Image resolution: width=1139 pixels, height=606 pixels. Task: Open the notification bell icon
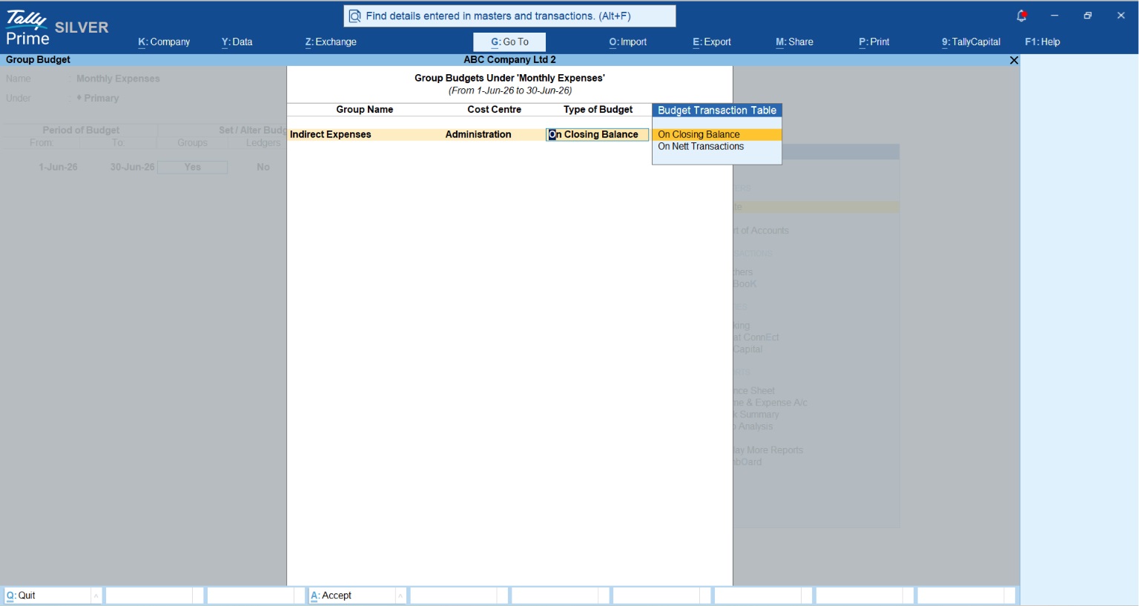[x=1021, y=16]
